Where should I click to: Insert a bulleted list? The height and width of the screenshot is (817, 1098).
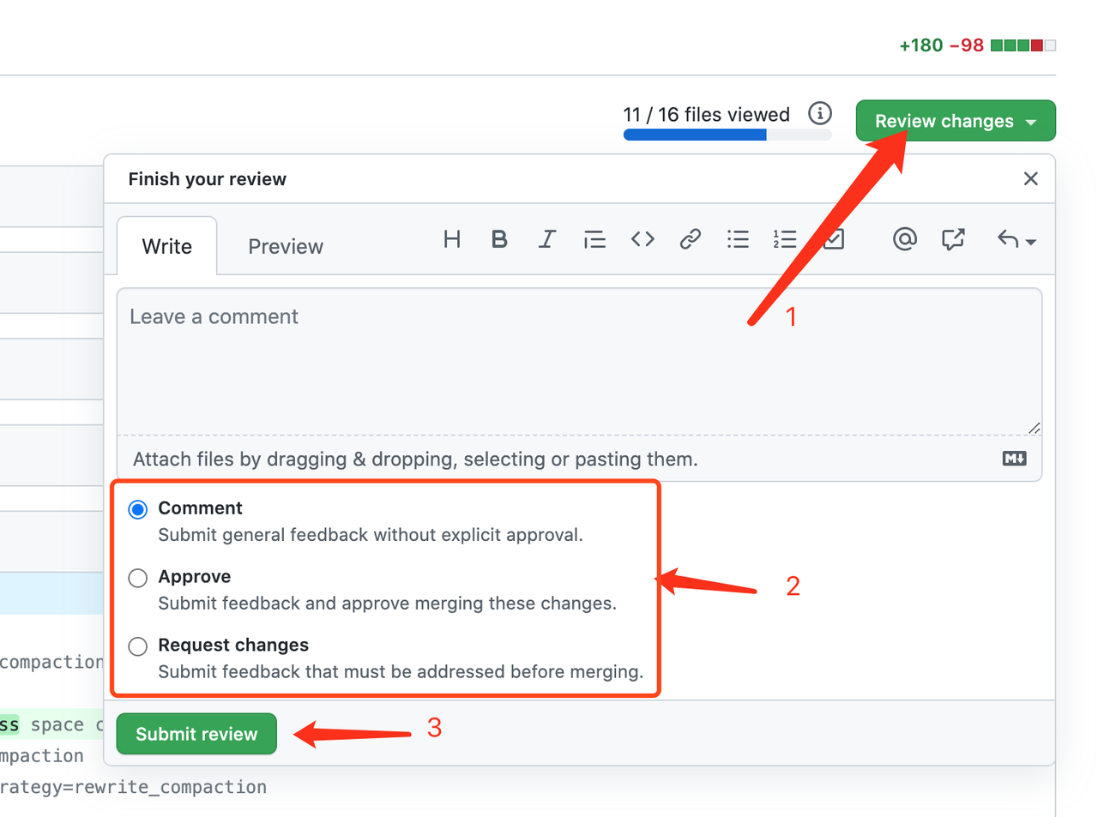(738, 239)
